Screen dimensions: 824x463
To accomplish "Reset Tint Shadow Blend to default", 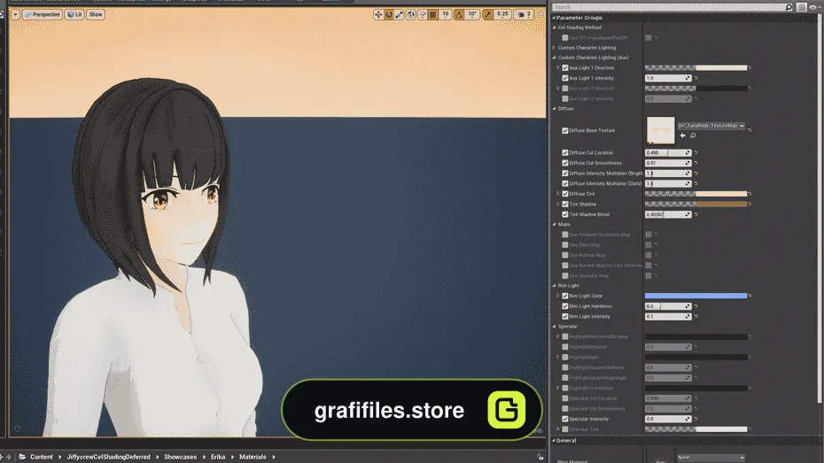I will pos(696,214).
